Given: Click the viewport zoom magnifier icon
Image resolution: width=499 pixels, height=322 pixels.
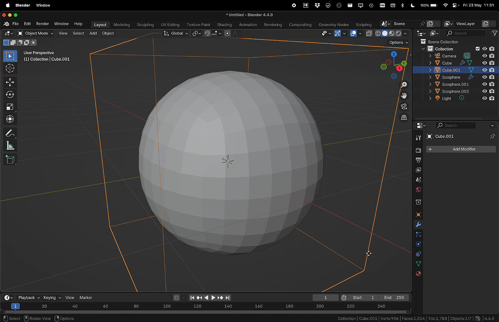Looking at the screenshot, I should (404, 85).
